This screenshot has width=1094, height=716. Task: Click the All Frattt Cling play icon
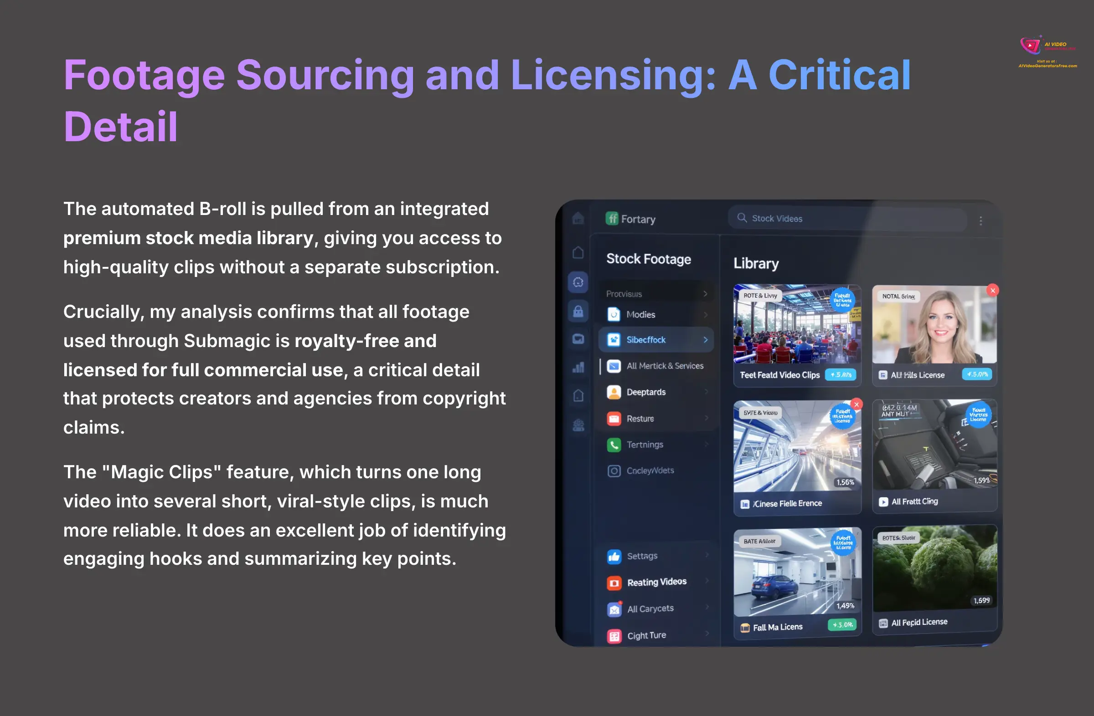click(x=883, y=502)
